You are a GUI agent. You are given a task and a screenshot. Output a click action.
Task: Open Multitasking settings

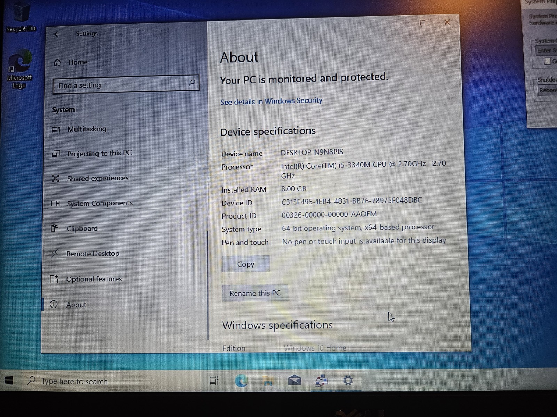pyautogui.click(x=87, y=129)
